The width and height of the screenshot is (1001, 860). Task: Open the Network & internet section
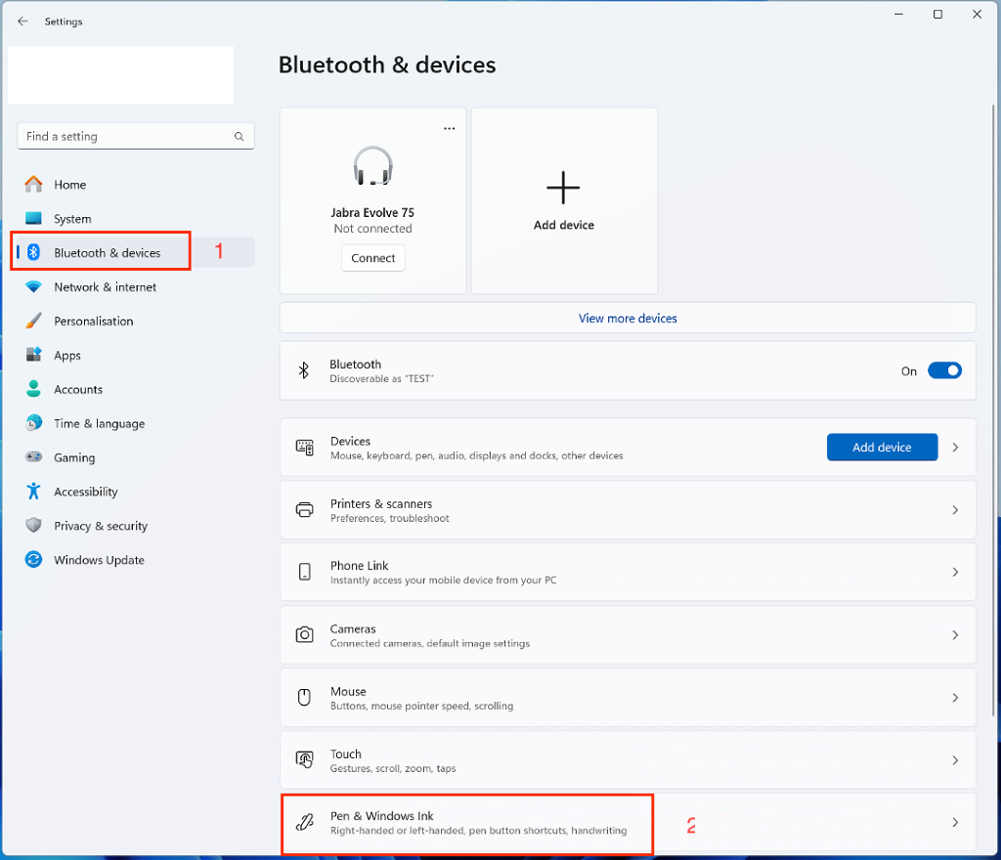(x=105, y=287)
